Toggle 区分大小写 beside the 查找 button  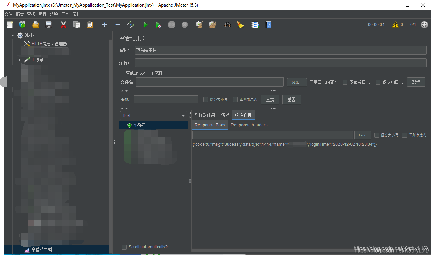[x=206, y=100]
